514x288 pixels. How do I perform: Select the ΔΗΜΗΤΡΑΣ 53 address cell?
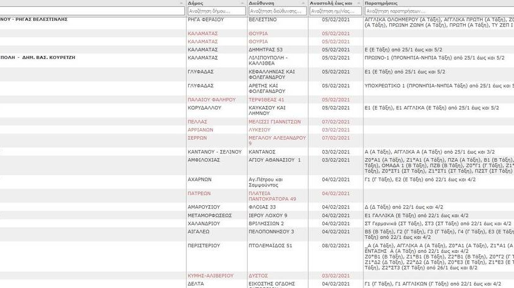click(x=266, y=49)
